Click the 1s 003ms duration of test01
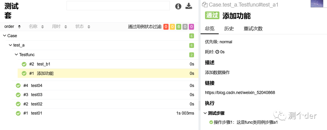Screen dimensions: 327x130 click(185, 113)
